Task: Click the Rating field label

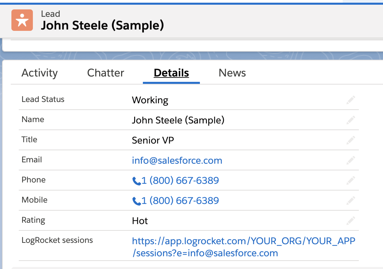Action: click(33, 220)
